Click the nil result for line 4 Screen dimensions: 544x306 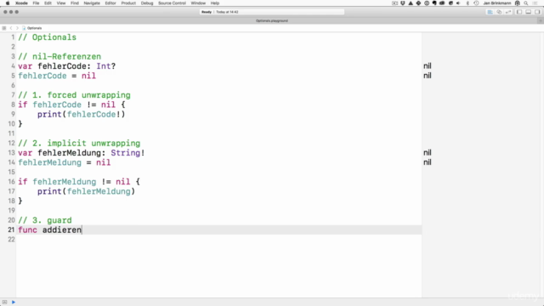(428, 66)
